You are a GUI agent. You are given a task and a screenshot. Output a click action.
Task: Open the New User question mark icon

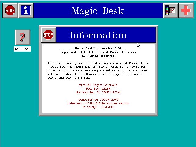[x=22, y=37]
